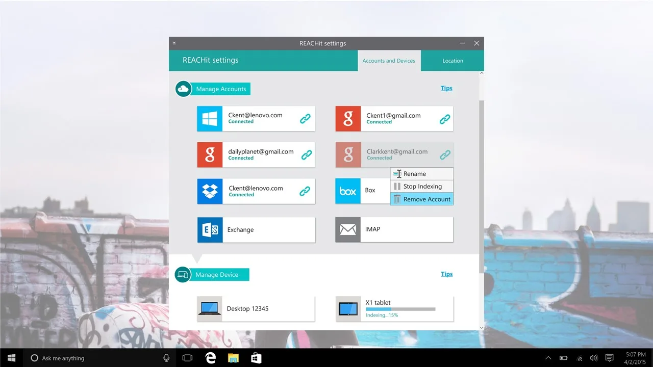Minimize the REACHit settings window

[x=462, y=43]
